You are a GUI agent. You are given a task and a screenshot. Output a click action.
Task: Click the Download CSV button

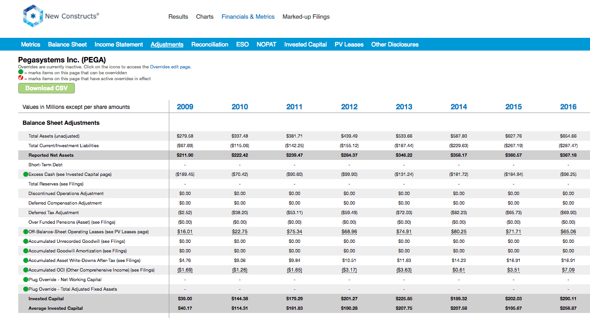click(x=47, y=88)
